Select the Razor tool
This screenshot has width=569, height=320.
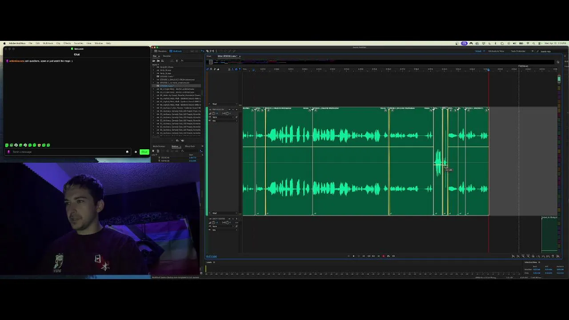(208, 51)
